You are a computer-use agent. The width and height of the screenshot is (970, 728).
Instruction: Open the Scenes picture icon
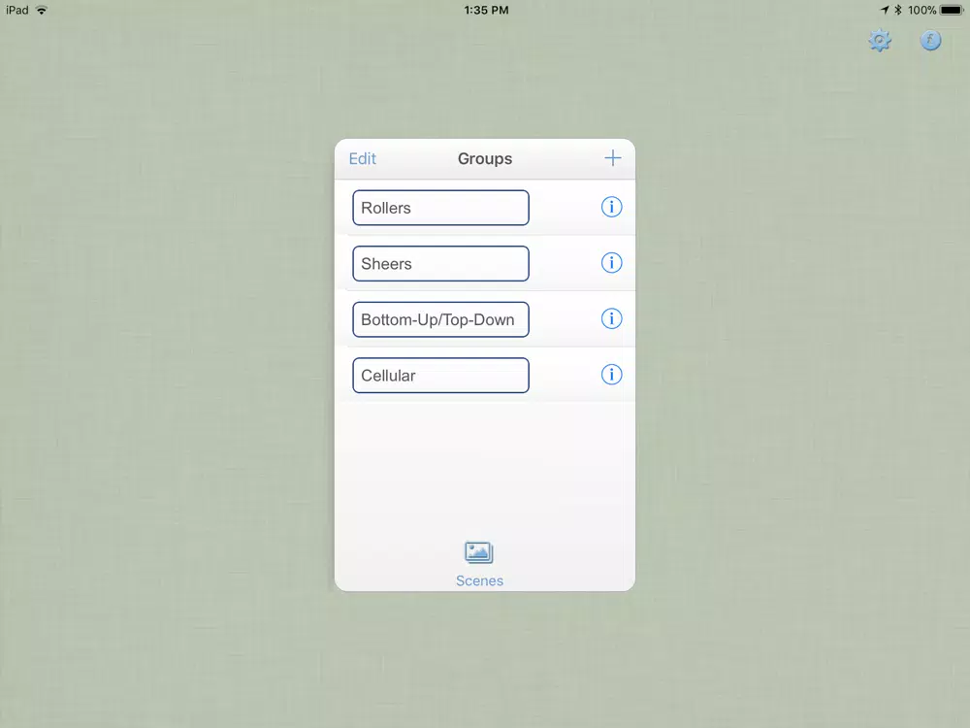pos(479,553)
